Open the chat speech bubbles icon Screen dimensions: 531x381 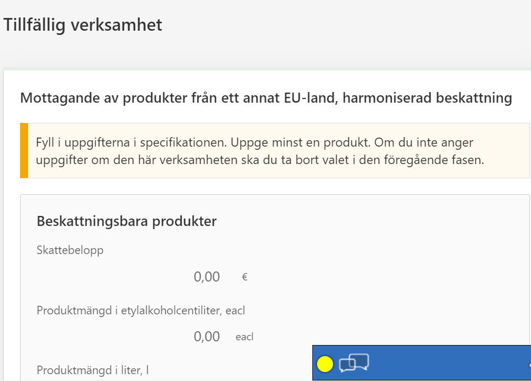pos(354,363)
